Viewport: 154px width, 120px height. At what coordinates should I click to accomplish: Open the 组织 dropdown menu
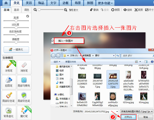[57, 62]
